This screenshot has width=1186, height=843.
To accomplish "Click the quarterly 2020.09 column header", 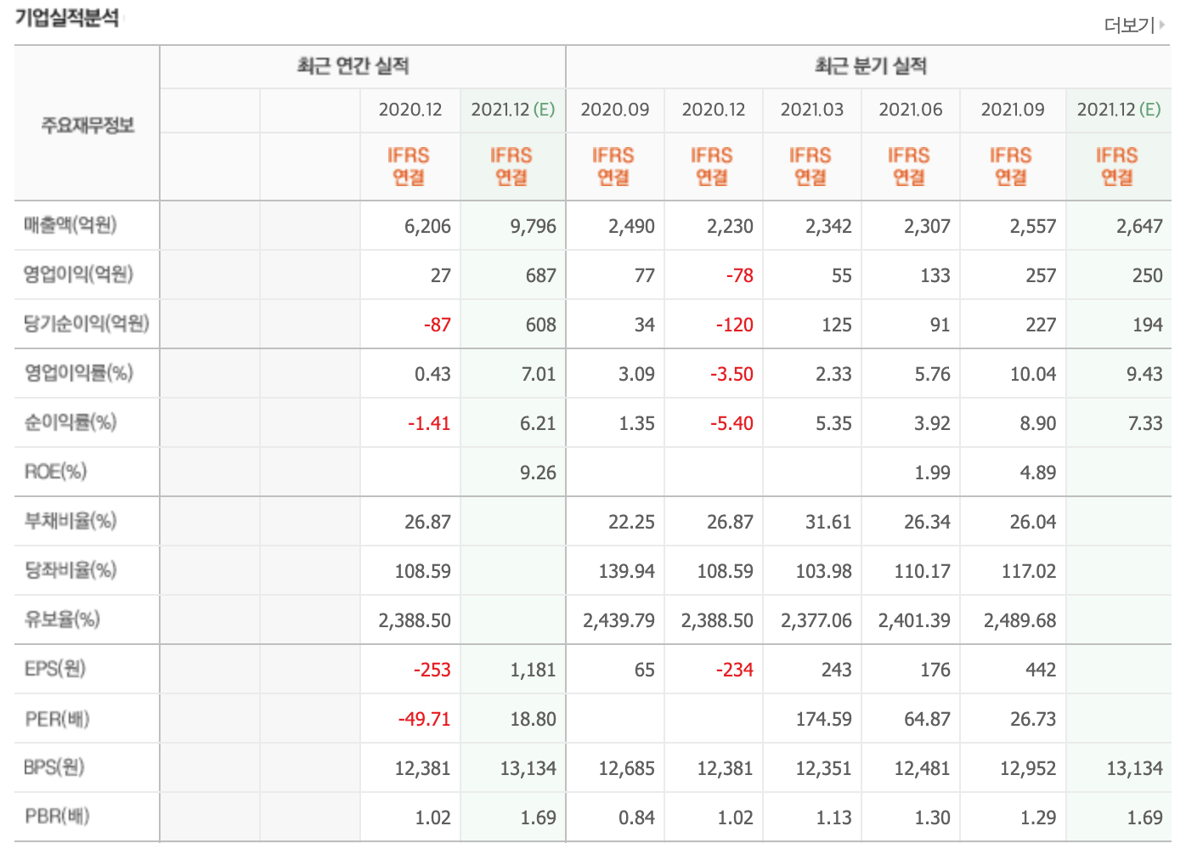I will click(615, 110).
